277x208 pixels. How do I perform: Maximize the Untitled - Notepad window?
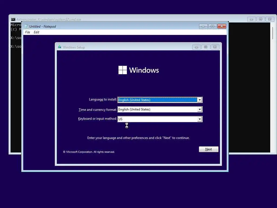click(213, 26)
